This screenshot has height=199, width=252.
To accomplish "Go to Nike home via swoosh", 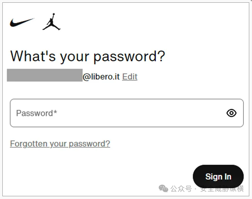I will [22, 22].
